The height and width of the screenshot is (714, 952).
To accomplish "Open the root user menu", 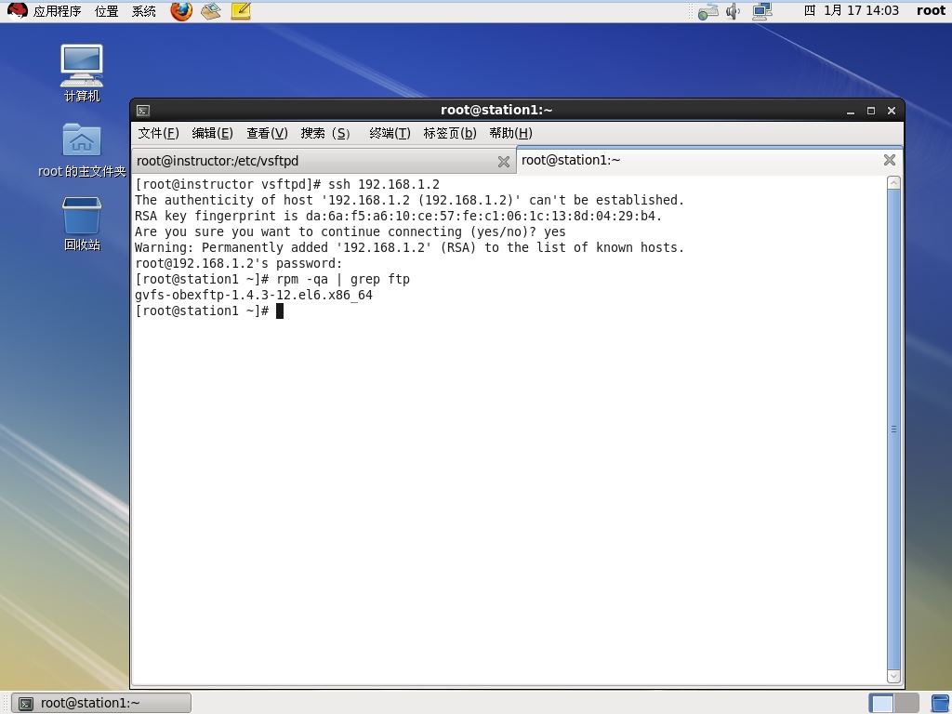I will 931,10.
